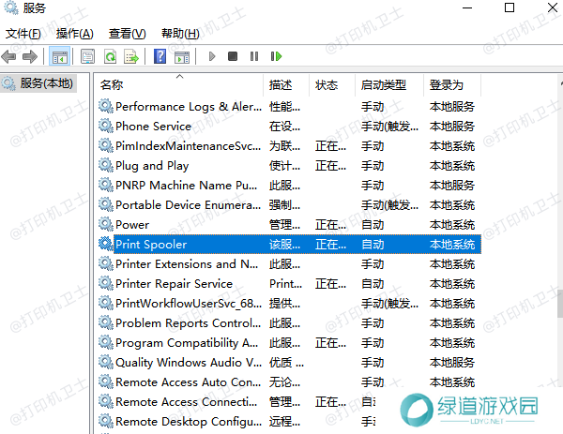Screen dimensions: 563x434
Task: Click the Export List toolbar icon
Action: (x=131, y=56)
